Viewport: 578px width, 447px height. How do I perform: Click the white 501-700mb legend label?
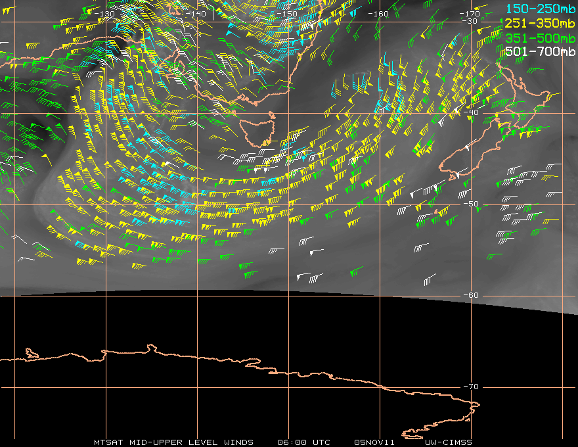pyautogui.click(x=540, y=51)
